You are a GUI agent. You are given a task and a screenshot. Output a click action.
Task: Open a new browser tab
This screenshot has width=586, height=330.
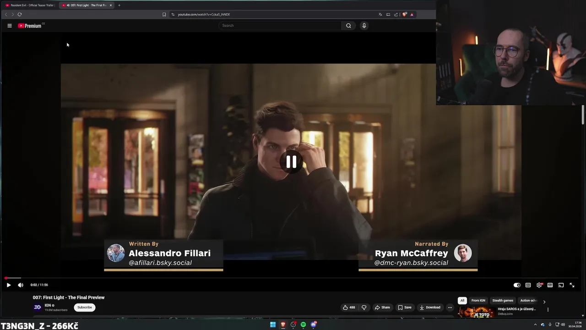pyautogui.click(x=119, y=5)
